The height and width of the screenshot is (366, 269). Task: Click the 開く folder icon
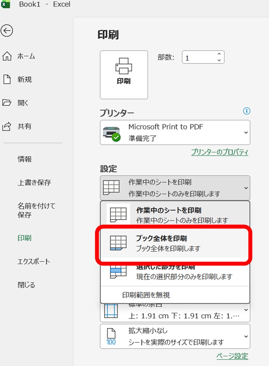pyautogui.click(x=7, y=103)
